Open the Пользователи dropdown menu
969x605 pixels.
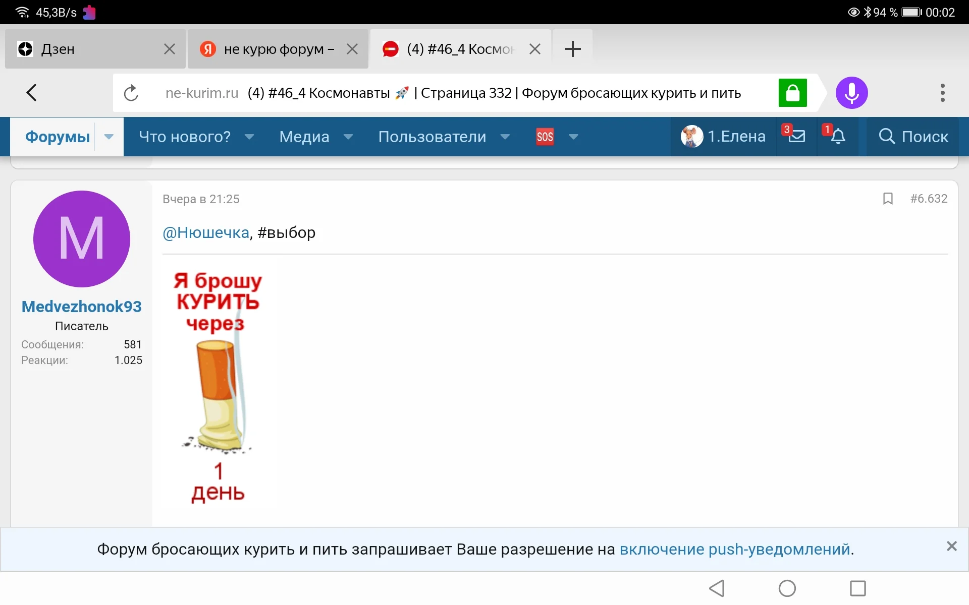(432, 137)
